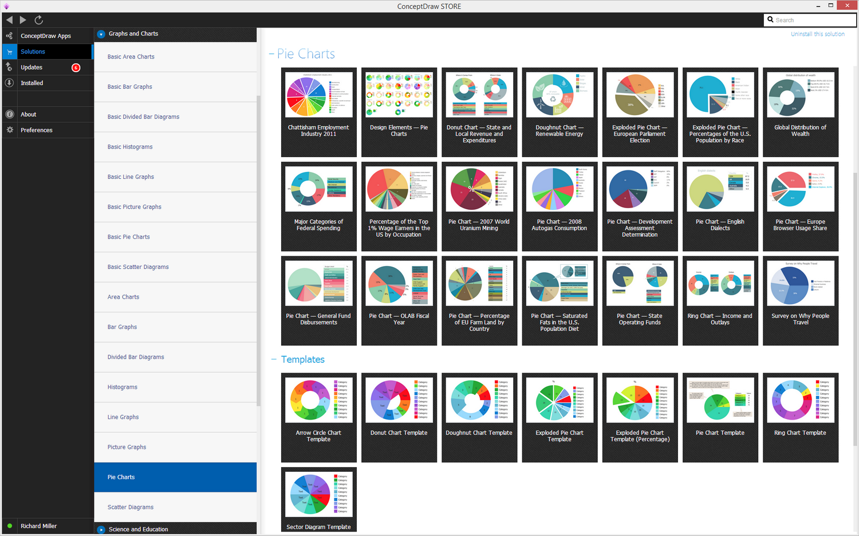Collapse the Templates section
Screen dimensions: 859x536
point(274,359)
